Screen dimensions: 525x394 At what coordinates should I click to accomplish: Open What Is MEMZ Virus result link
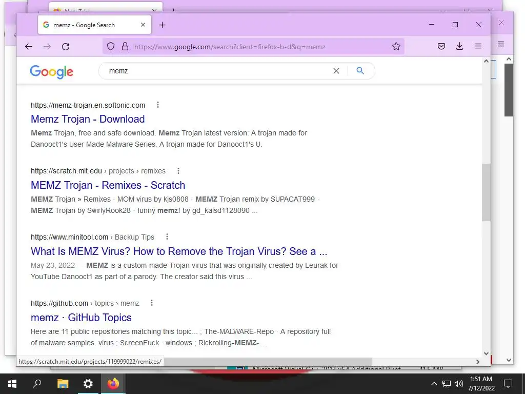point(179,251)
